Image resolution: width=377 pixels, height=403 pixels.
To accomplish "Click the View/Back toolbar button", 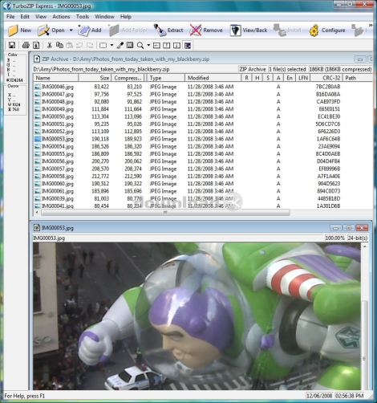I will (249, 31).
